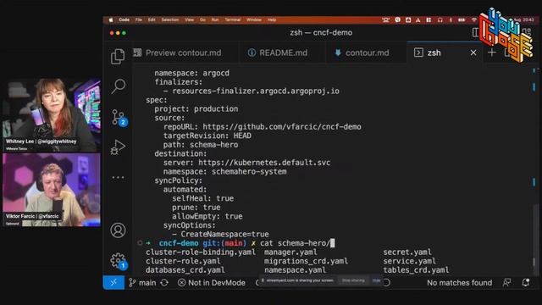This screenshot has width=542, height=305.
Task: Click the line 'path: schema-hero'
Action: point(201,145)
